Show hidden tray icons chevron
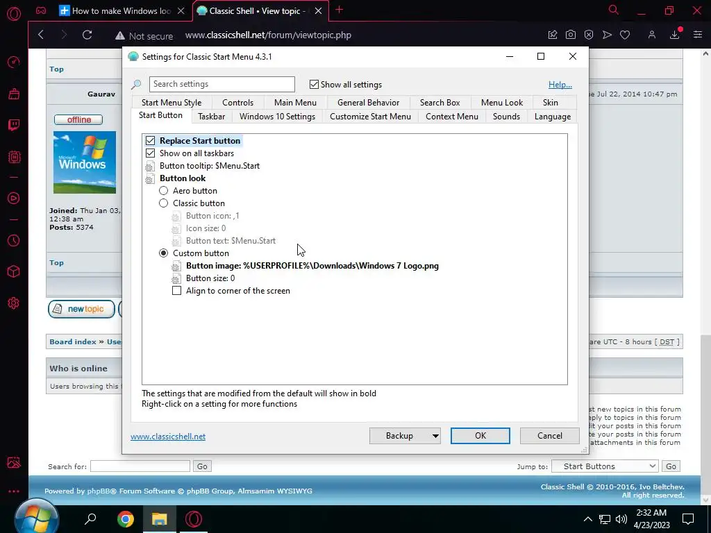 tap(587, 519)
